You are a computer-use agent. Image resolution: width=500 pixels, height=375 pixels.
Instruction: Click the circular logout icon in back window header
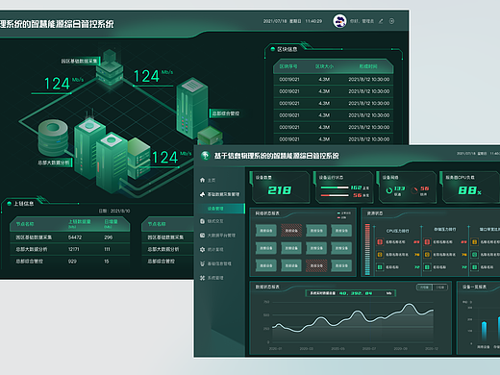[391, 21]
